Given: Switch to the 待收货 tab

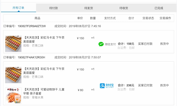Looking at the screenshot, I should 124,8.
